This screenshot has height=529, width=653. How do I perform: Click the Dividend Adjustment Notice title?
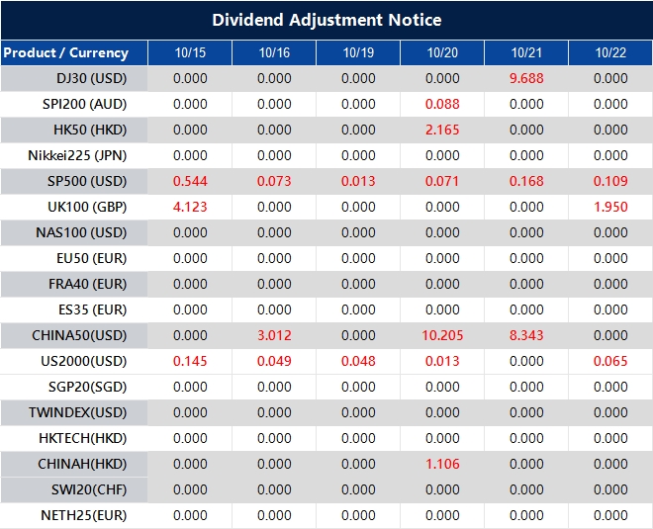pos(326,20)
